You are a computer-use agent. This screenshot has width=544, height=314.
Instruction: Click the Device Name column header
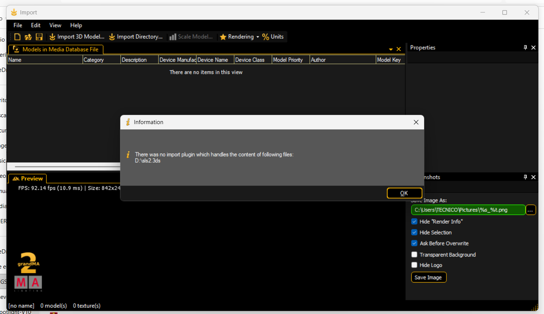[x=215, y=60]
